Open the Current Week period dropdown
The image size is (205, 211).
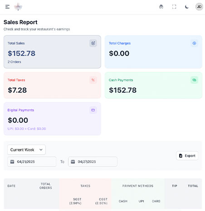[26, 150]
